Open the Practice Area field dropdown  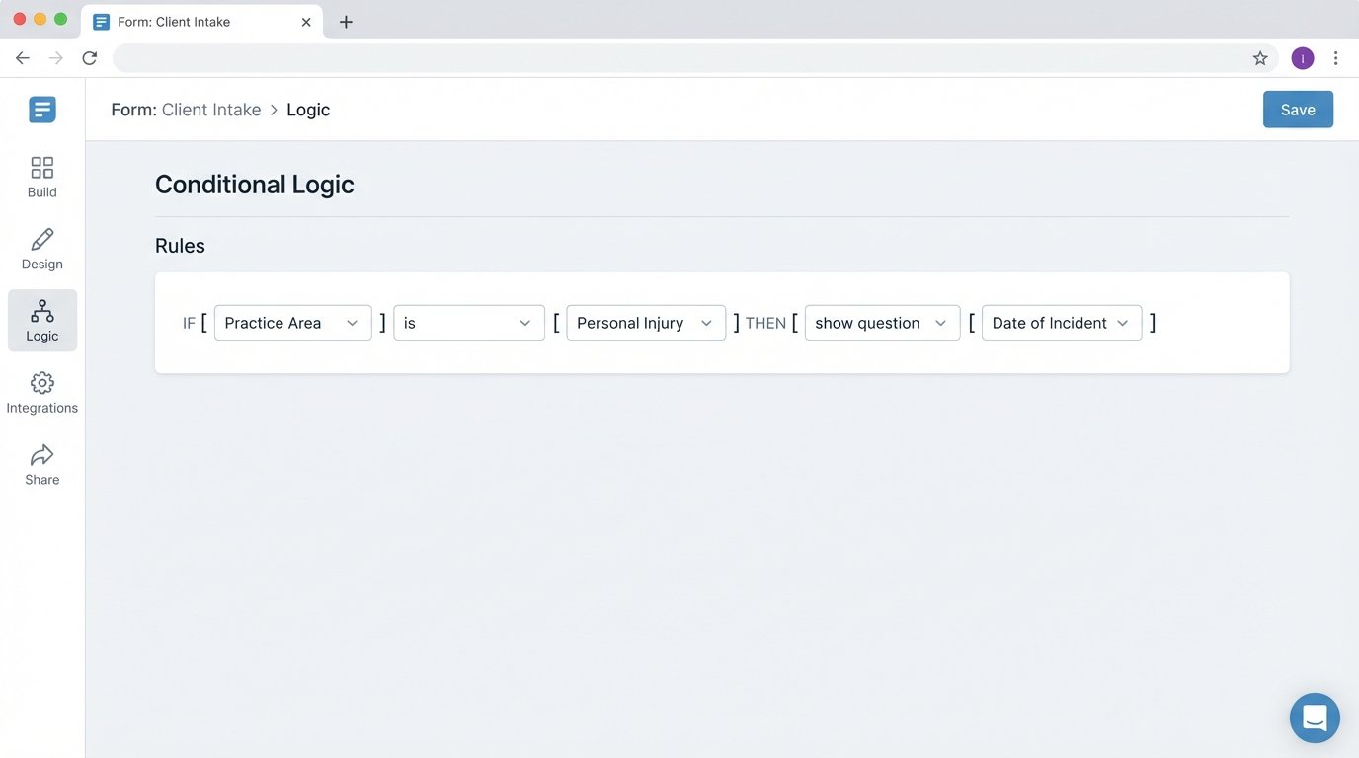291,322
